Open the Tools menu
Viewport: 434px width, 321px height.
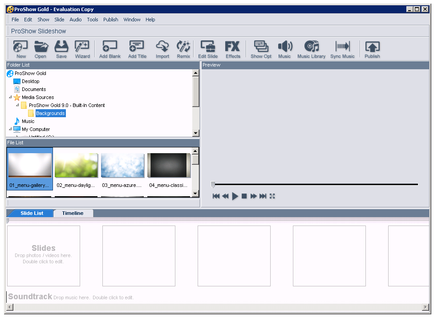[93, 20]
